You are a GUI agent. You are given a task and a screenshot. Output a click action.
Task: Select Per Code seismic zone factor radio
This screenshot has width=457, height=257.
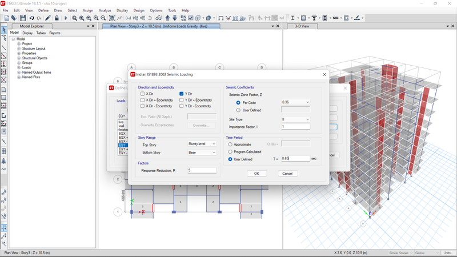(x=238, y=103)
